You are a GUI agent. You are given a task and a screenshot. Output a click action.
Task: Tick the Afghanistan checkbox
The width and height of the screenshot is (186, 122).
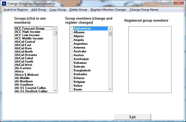(72, 29)
